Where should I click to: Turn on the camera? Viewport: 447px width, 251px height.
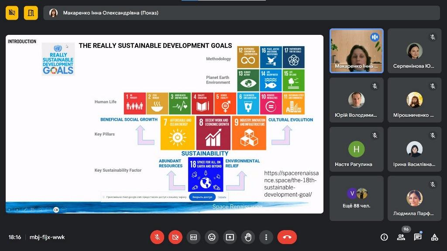[x=175, y=237]
